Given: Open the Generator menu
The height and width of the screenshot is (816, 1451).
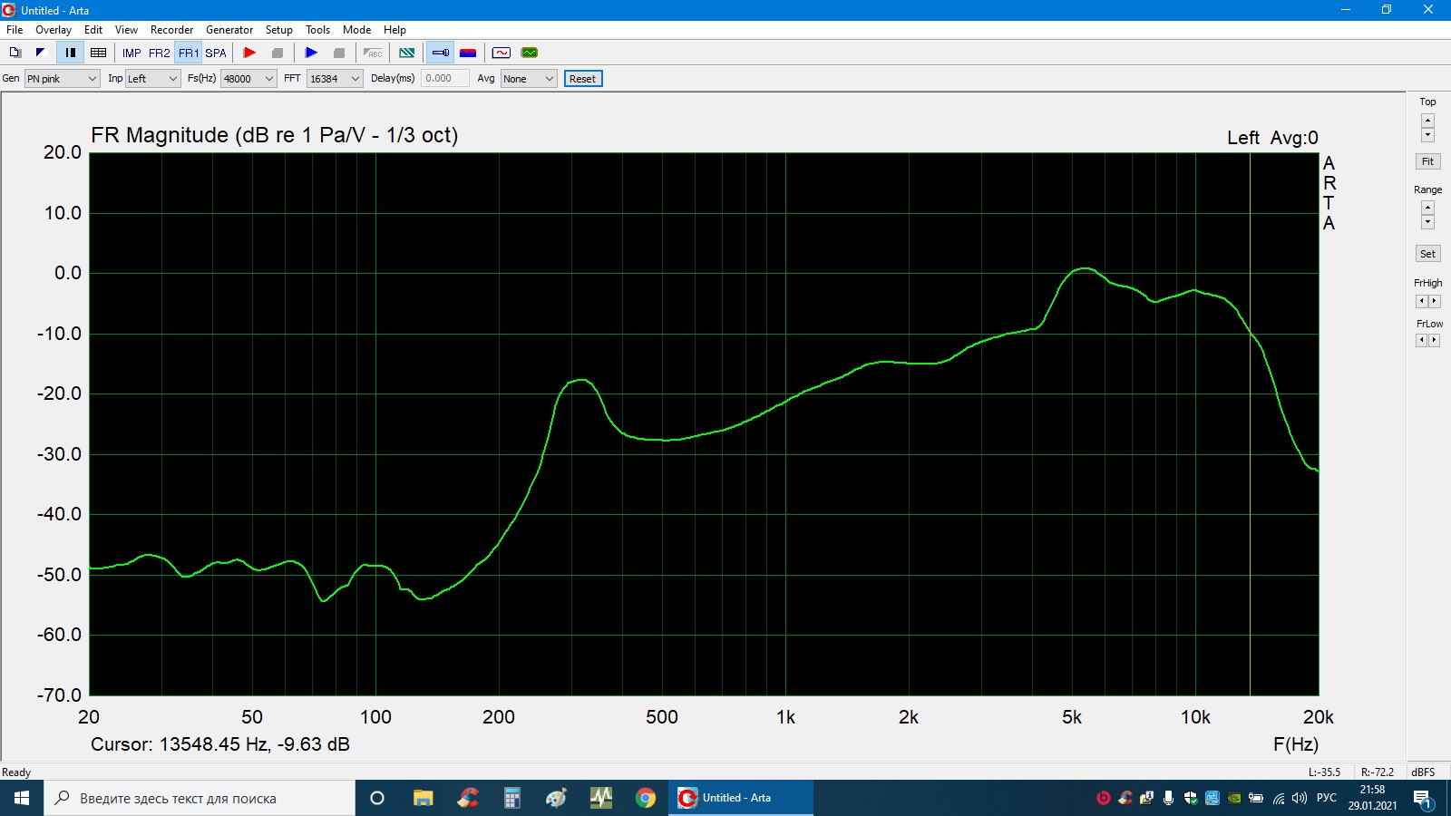Looking at the screenshot, I should coord(229,30).
